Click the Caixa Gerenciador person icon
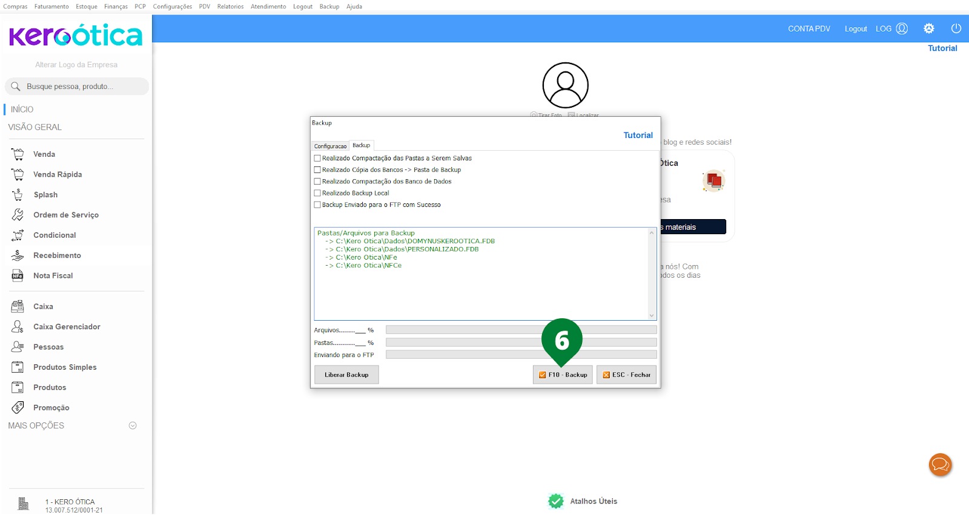Viewport: 969px width, 515px height. pyautogui.click(x=18, y=327)
